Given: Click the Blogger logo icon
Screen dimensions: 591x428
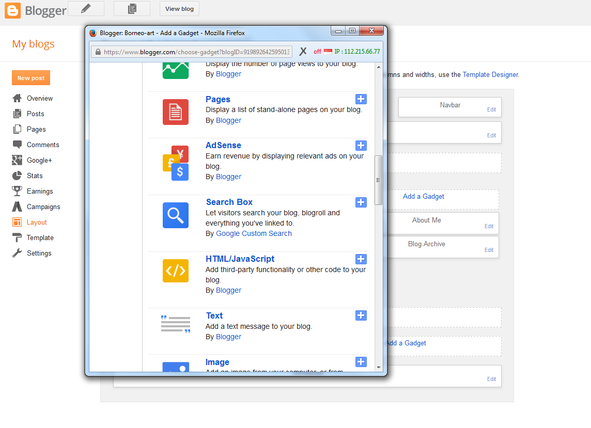Looking at the screenshot, I should pyautogui.click(x=12, y=10).
